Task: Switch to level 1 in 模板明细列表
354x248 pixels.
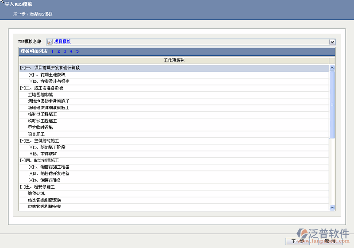Action: click(52, 51)
